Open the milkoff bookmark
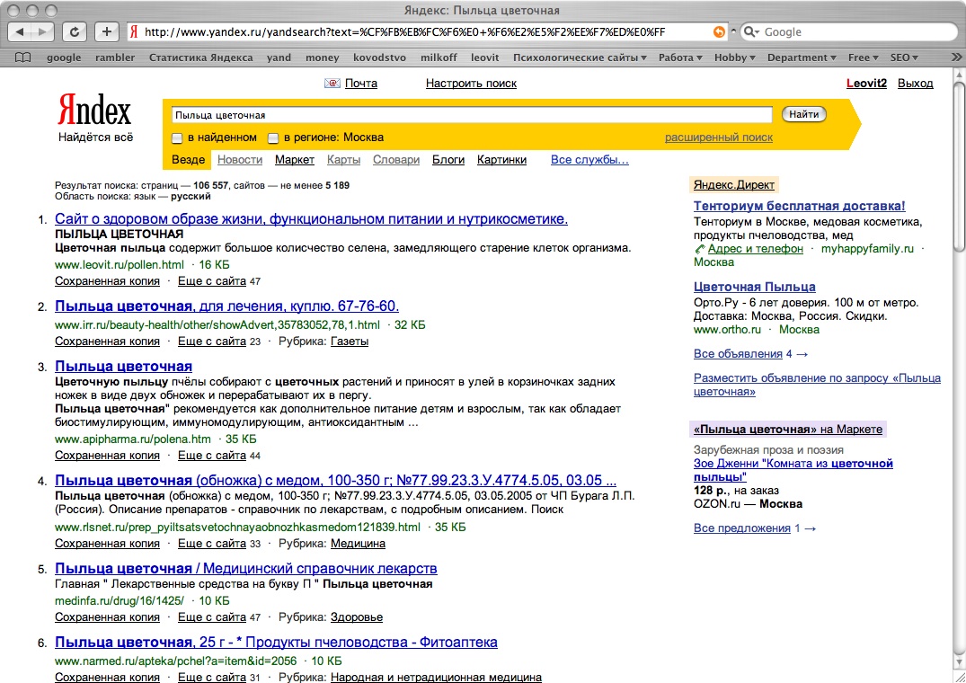The width and height of the screenshot is (966, 683). [x=439, y=58]
